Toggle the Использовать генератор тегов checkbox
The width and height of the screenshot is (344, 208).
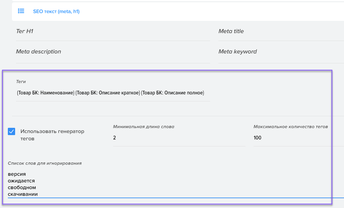pos(12,132)
